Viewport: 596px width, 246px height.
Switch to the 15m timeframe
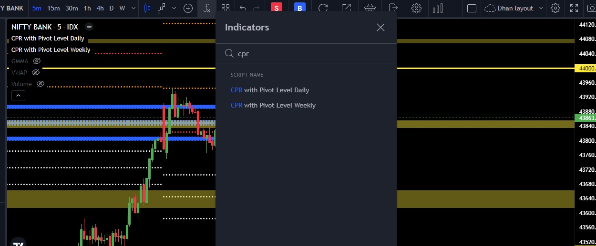(x=53, y=8)
